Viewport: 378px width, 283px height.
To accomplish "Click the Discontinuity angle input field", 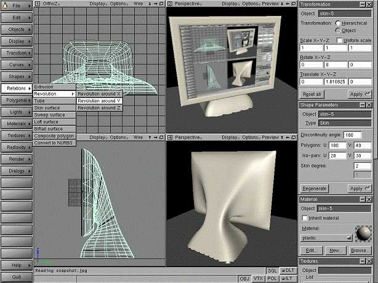I will click(x=353, y=134).
